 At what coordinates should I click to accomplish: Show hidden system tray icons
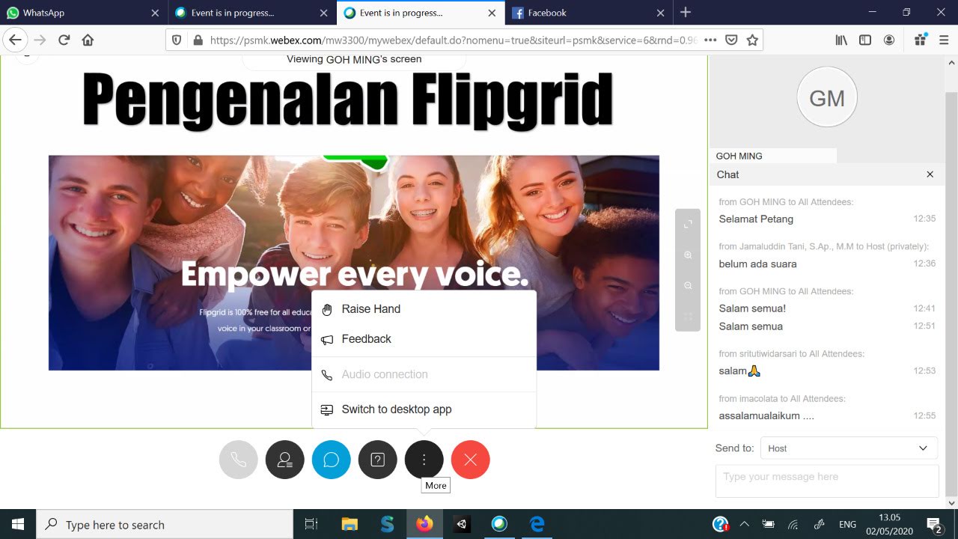pos(744,524)
